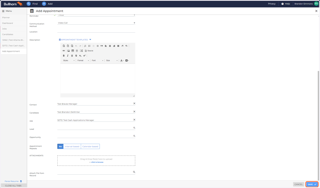Click the Lead search field
Screen dimensions: 320x188
click(x=96, y=128)
